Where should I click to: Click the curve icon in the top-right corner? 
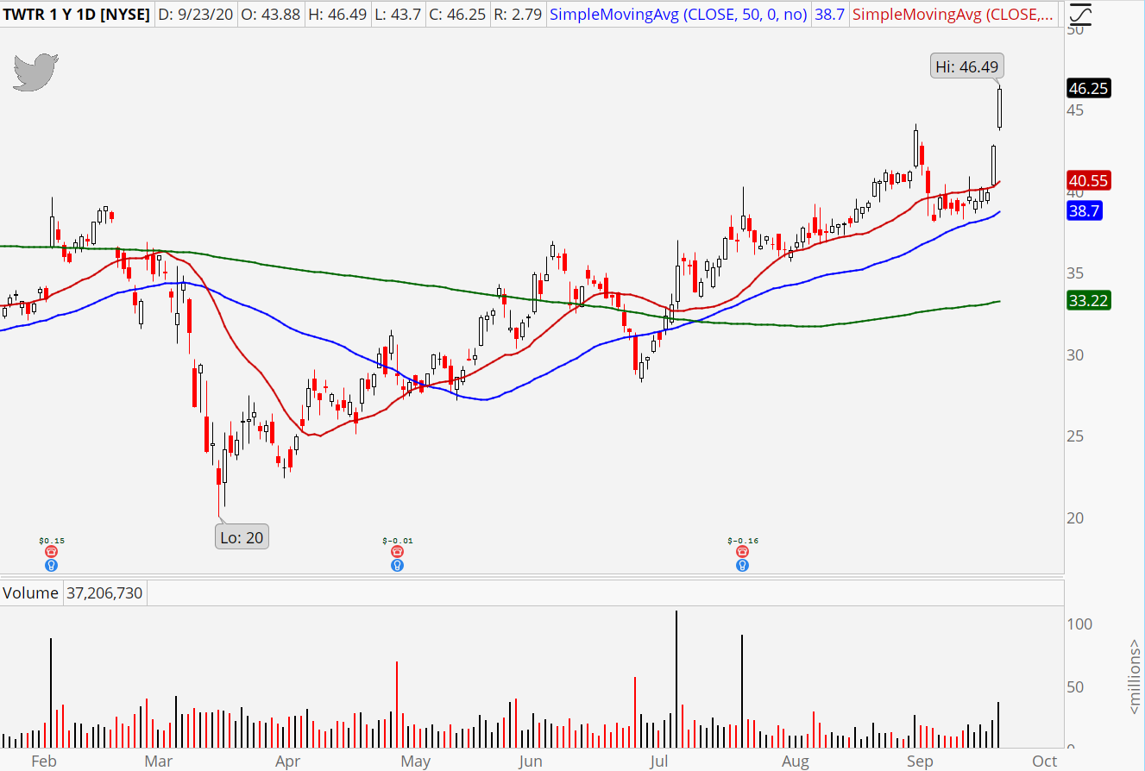[1080, 15]
